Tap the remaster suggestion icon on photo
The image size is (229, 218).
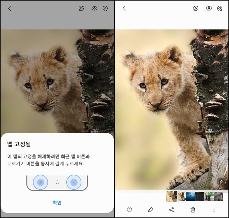[x=220, y=181]
